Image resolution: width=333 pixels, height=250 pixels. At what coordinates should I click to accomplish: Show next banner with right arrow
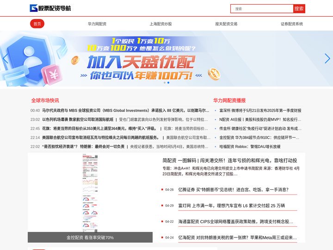pos(327,58)
